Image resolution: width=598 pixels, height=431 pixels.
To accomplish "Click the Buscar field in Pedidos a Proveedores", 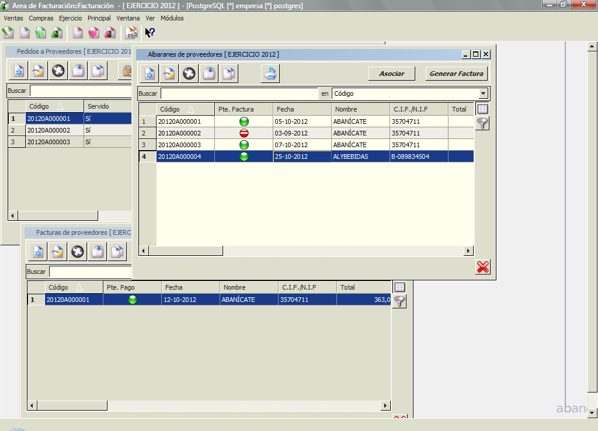I will pos(81,91).
